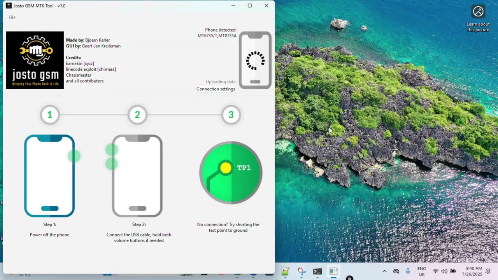The image size is (498, 280).
Task: Click the 'kamakiri [xyzz]' credit line
Action: pos(80,63)
